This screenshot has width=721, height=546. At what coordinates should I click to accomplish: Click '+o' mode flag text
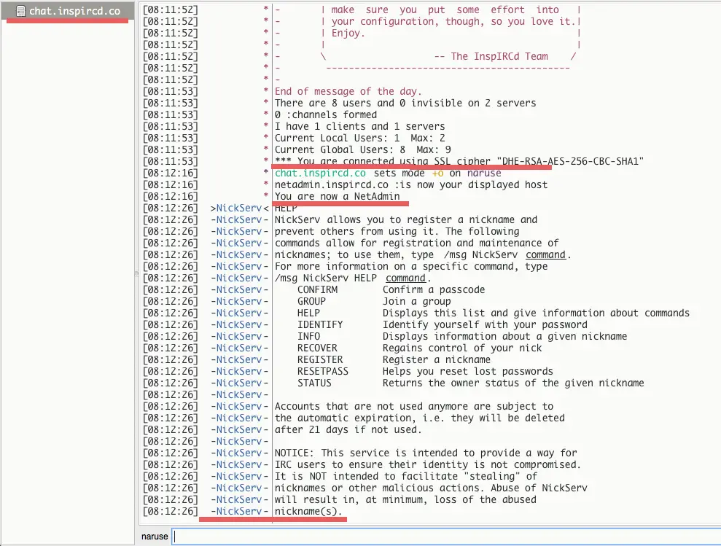[x=437, y=173]
